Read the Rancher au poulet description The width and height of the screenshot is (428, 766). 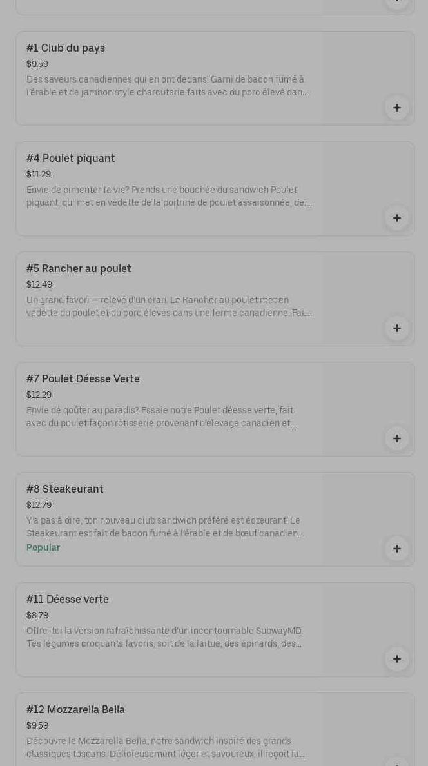click(x=168, y=307)
